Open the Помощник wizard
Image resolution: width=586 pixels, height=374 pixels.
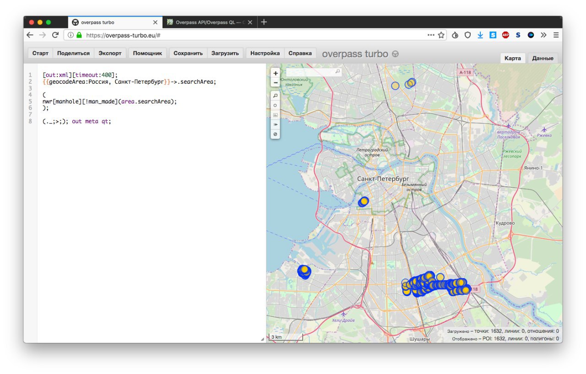tap(147, 53)
